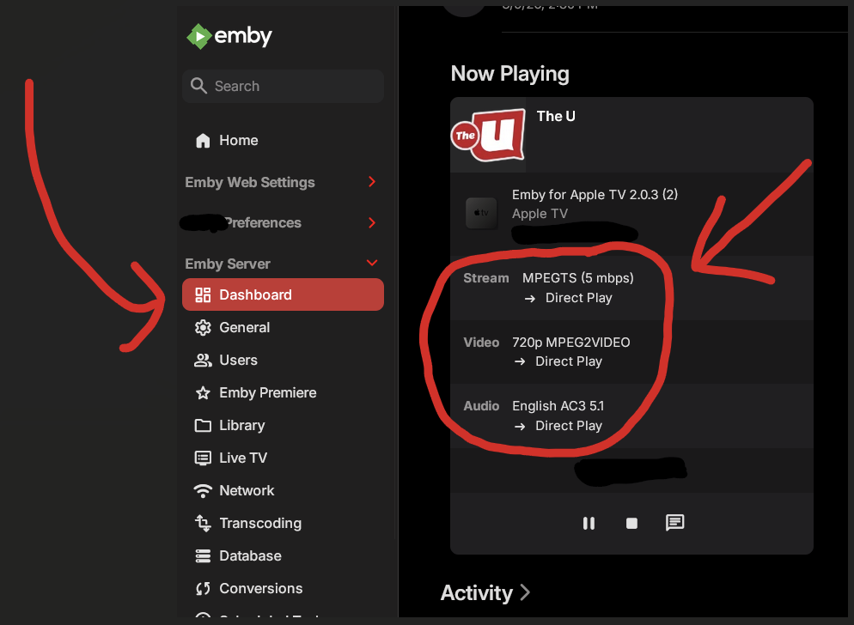This screenshot has height=625, width=854.
Task: Click the Emby Premiere star icon
Action: coord(203,393)
